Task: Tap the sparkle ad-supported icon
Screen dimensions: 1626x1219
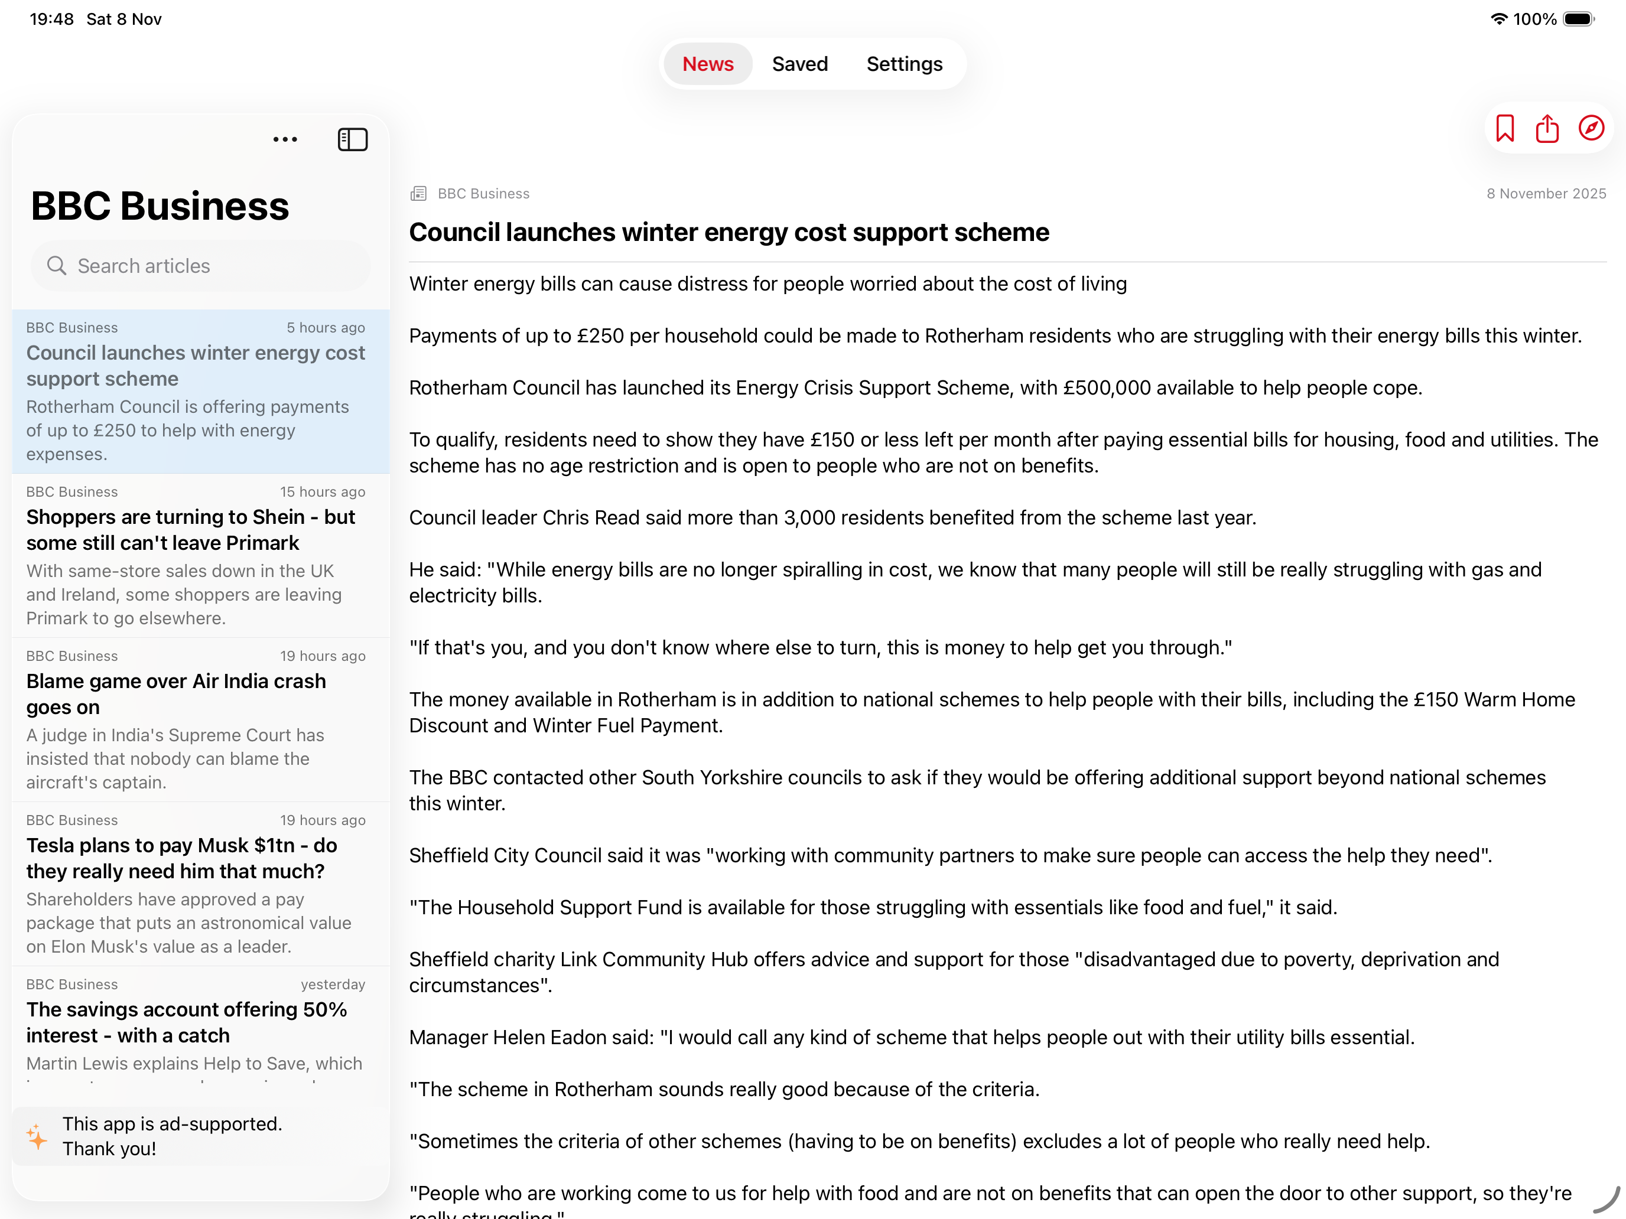Action: click(37, 1137)
